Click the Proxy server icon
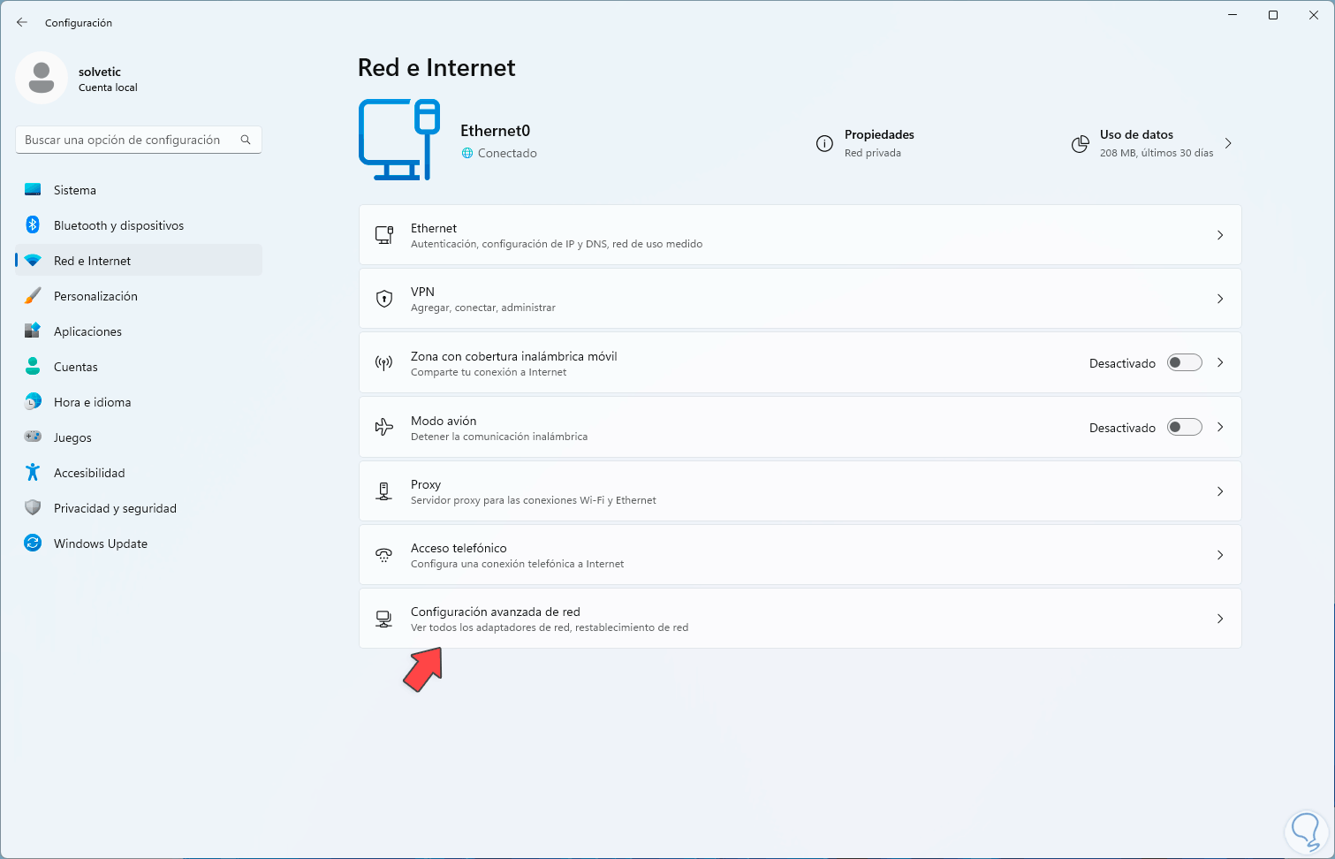The image size is (1335, 859). click(x=384, y=491)
